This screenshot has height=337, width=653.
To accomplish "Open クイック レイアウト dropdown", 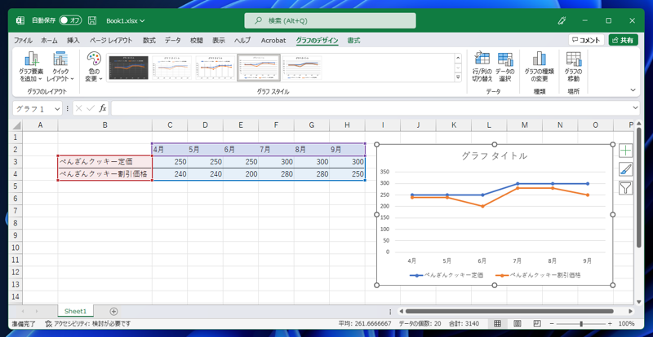I will (60, 68).
